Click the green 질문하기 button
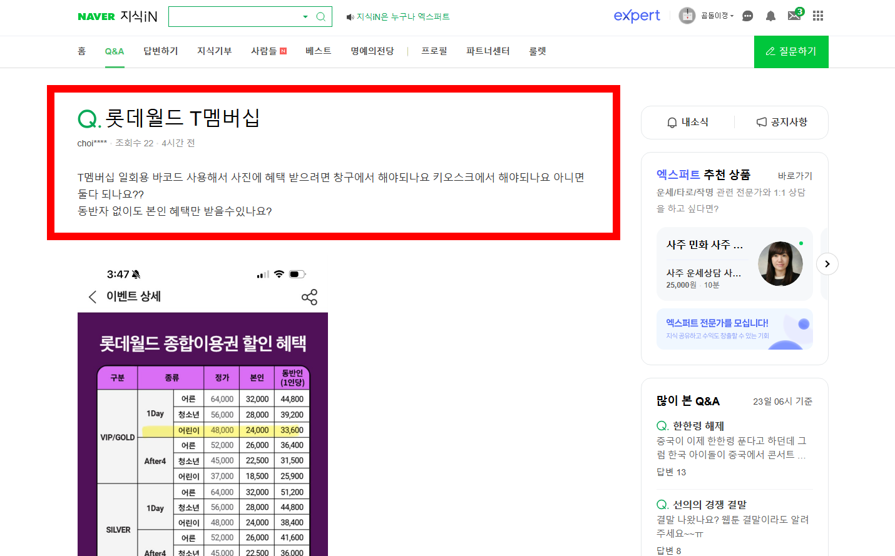The image size is (895, 556). click(791, 52)
